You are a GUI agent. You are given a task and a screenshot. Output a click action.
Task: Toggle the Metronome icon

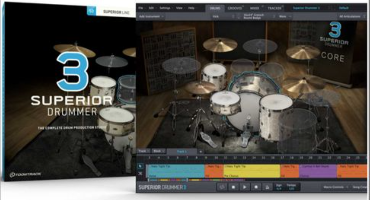coord(267,187)
